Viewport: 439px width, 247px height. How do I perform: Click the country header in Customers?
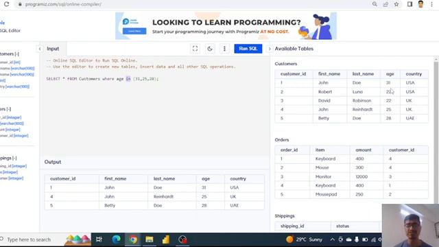(414, 74)
